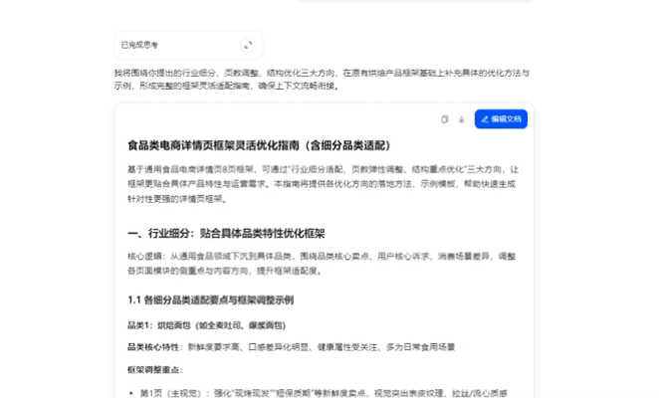Viewport: 659px width, 398px height.
Task: Copy the document with the copy icon
Action: click(x=444, y=119)
